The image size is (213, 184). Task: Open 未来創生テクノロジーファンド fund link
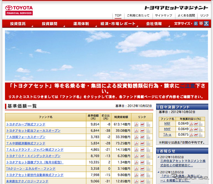point(27,181)
